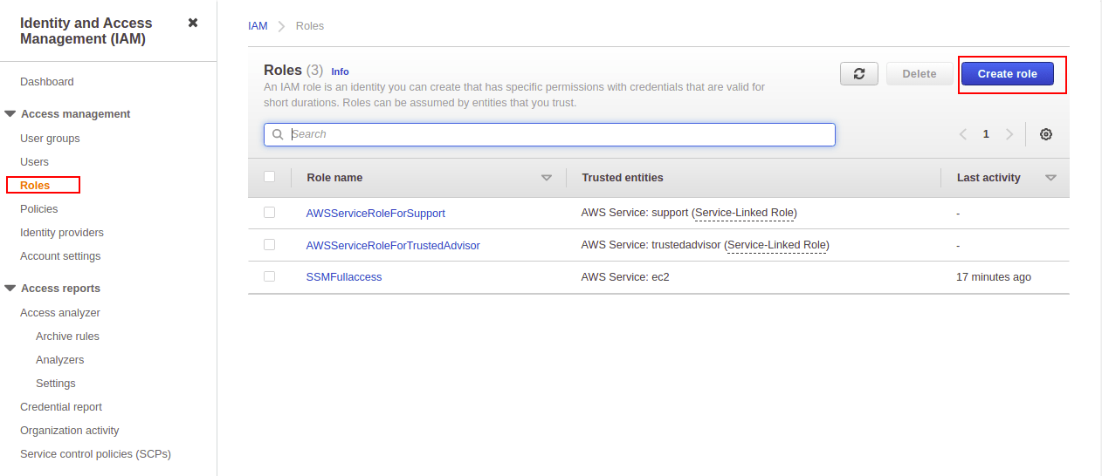Check the SSMFullaccess row checkbox

point(270,276)
